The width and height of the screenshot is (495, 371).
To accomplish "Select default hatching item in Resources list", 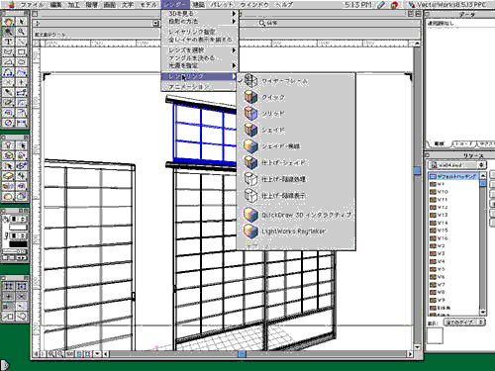I will (x=453, y=176).
